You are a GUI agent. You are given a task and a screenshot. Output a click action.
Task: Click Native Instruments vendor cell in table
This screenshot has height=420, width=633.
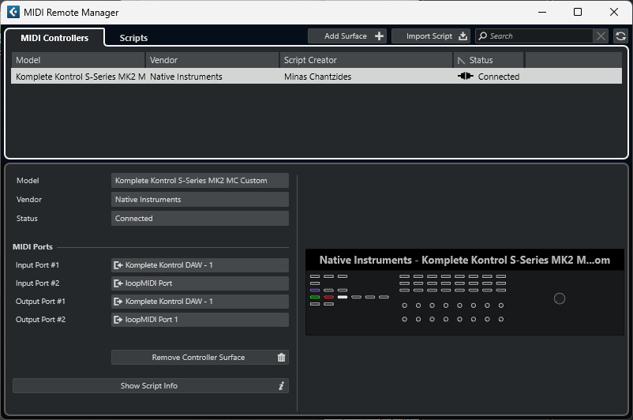186,77
